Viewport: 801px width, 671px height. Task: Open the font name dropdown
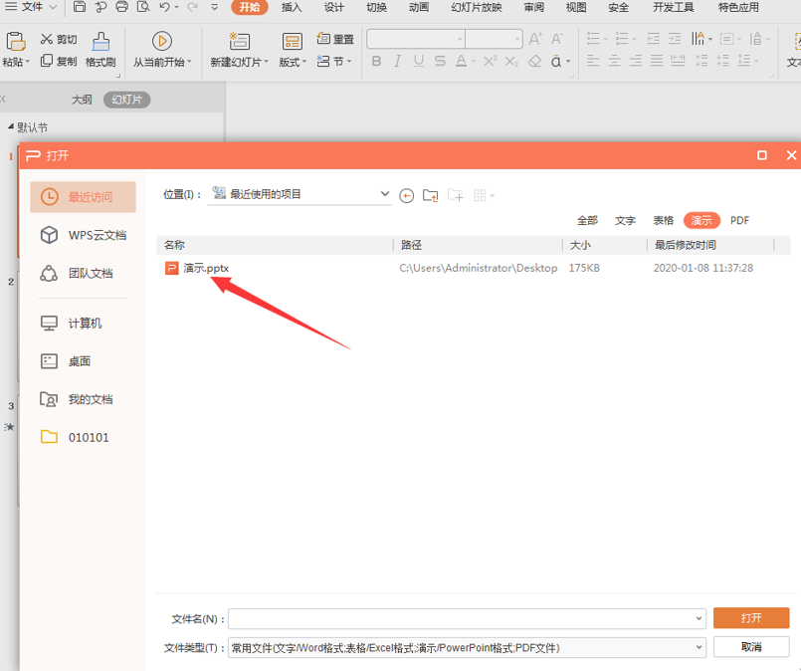[x=461, y=39]
